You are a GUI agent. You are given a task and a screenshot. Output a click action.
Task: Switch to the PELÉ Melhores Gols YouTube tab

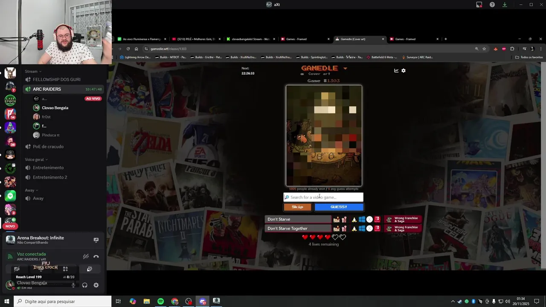[x=196, y=39]
